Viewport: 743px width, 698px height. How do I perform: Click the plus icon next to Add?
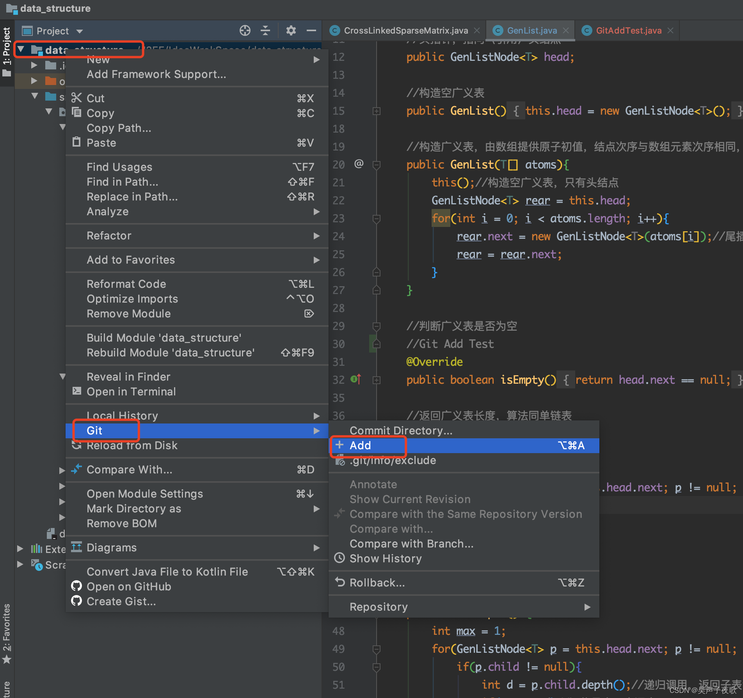pos(340,445)
